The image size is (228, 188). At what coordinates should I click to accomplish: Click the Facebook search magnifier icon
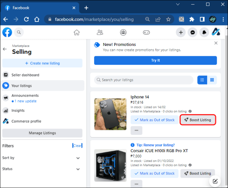[19, 32]
